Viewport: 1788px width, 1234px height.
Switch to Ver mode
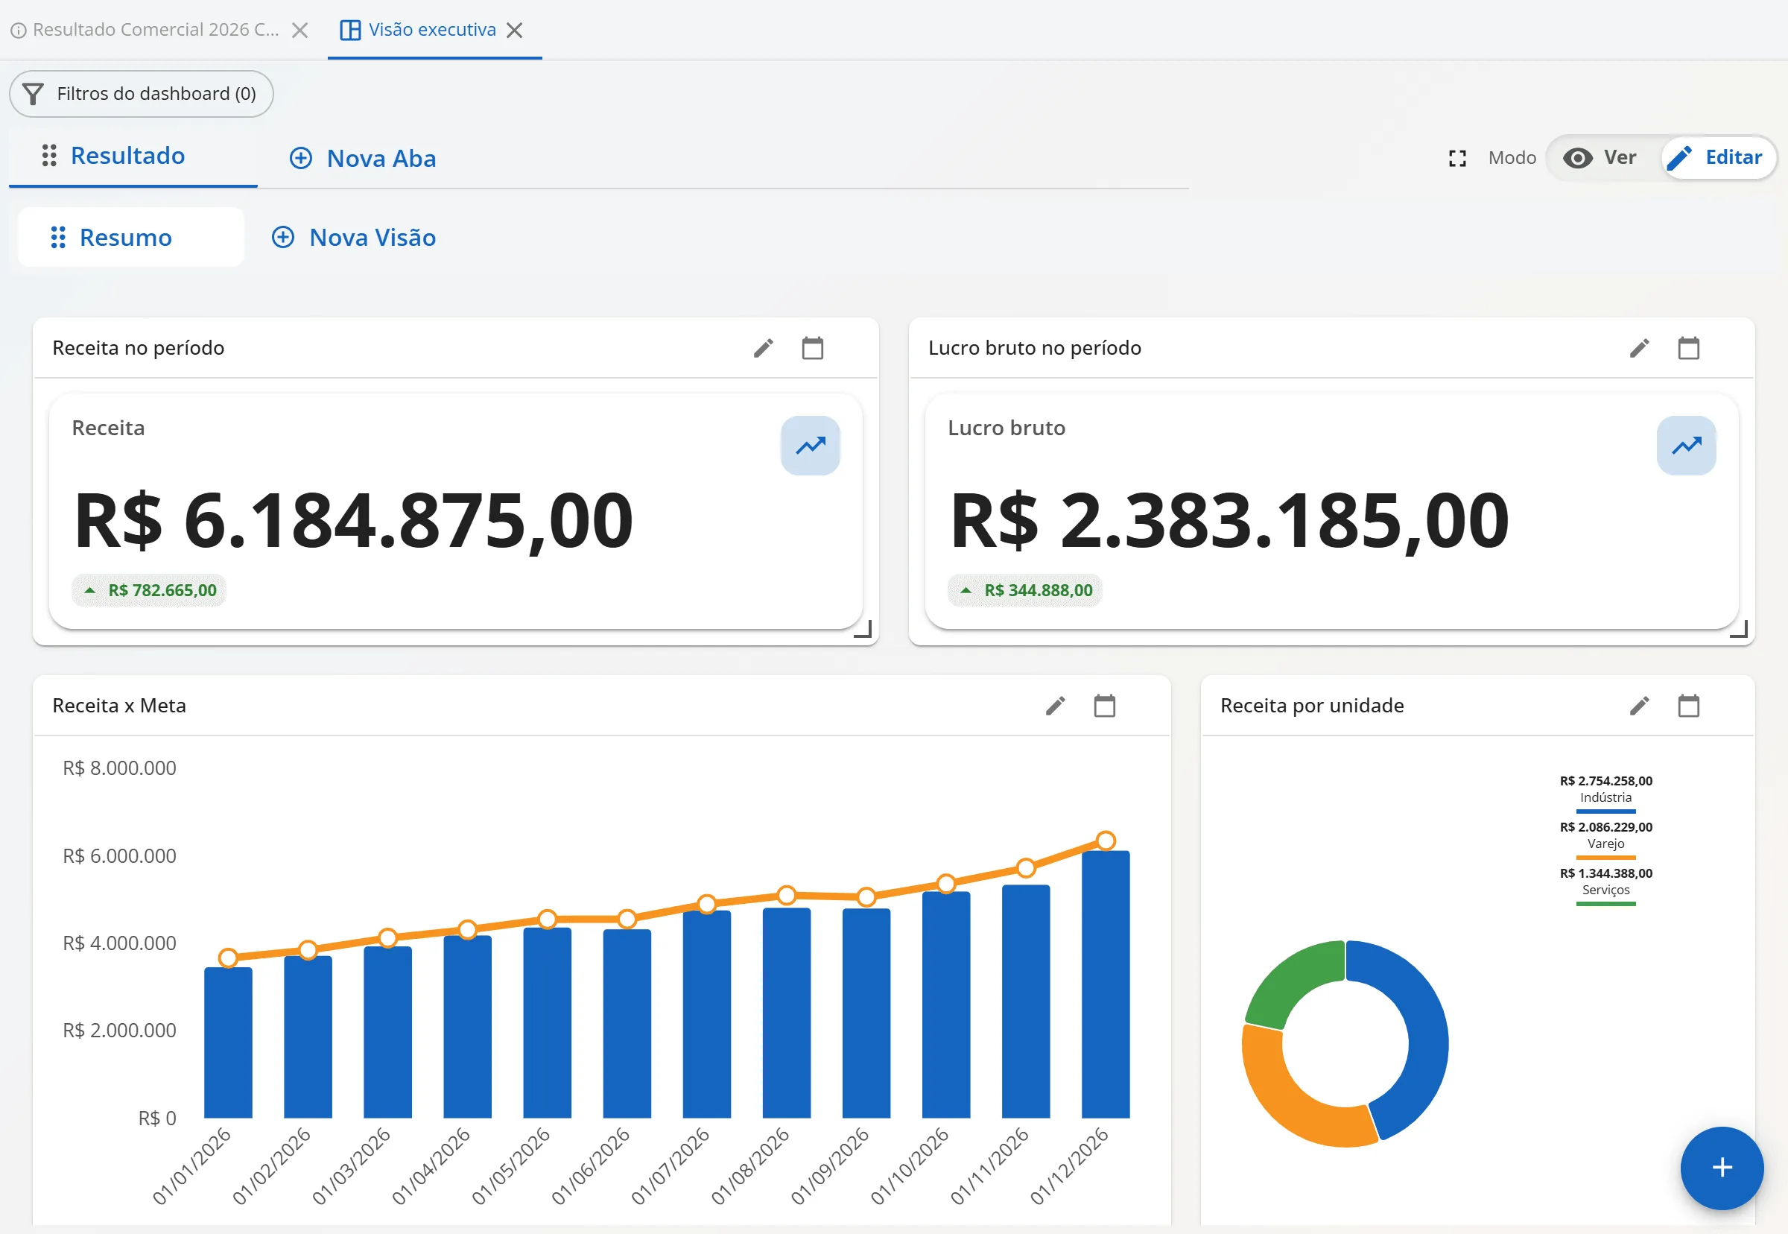(x=1600, y=158)
